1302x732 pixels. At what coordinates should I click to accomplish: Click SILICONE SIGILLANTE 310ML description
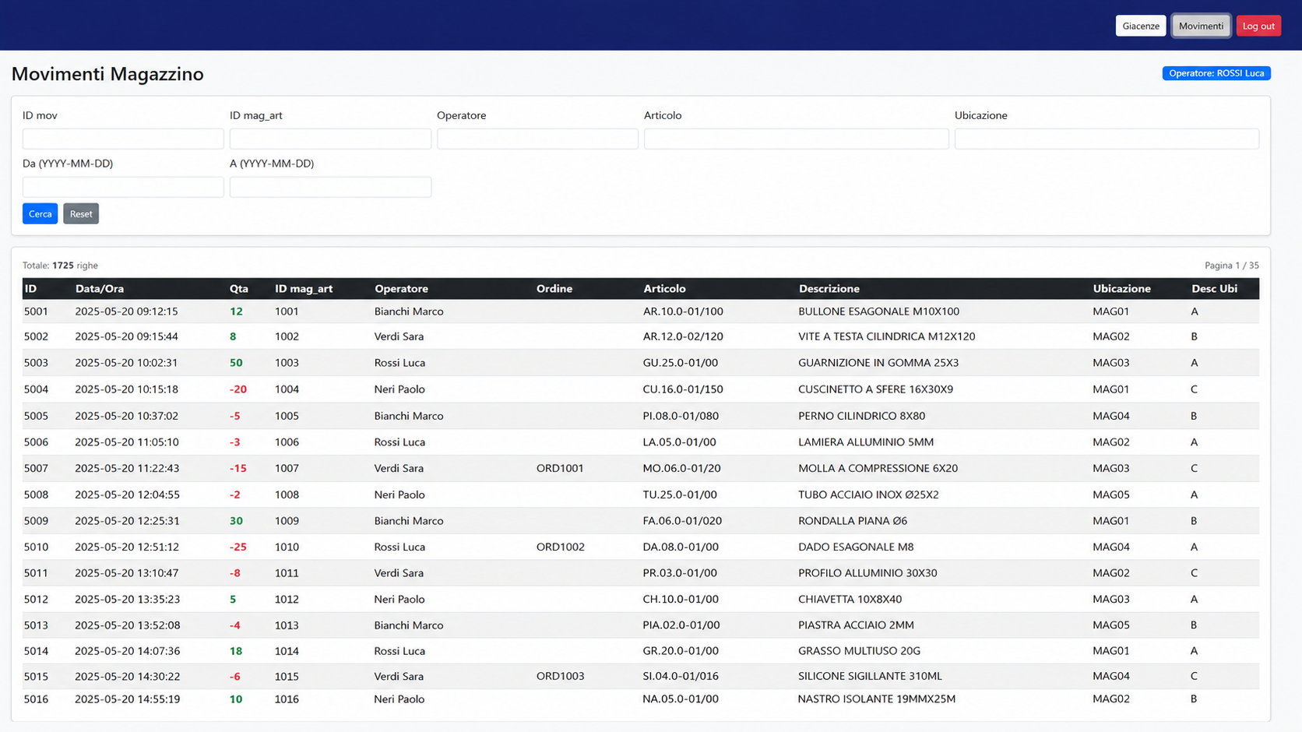[x=870, y=676]
